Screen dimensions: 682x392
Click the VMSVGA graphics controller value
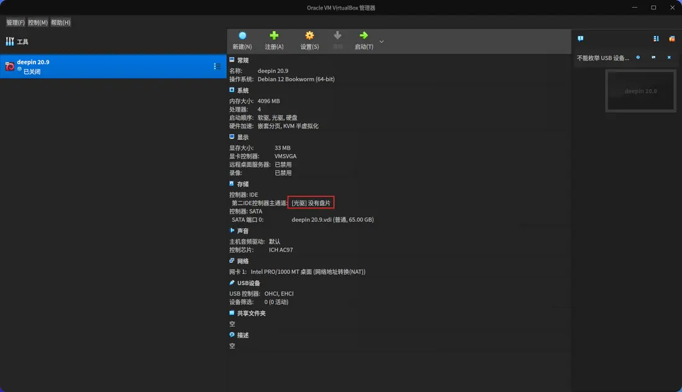[x=285, y=156]
